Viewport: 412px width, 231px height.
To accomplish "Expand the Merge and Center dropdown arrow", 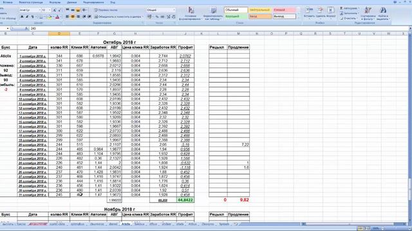I will pyautogui.click(x=143, y=17).
